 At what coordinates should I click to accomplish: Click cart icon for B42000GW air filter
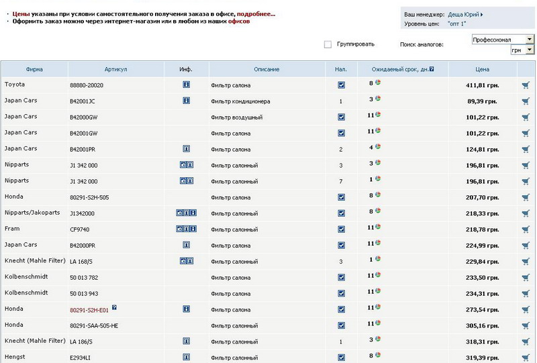pos(526,117)
